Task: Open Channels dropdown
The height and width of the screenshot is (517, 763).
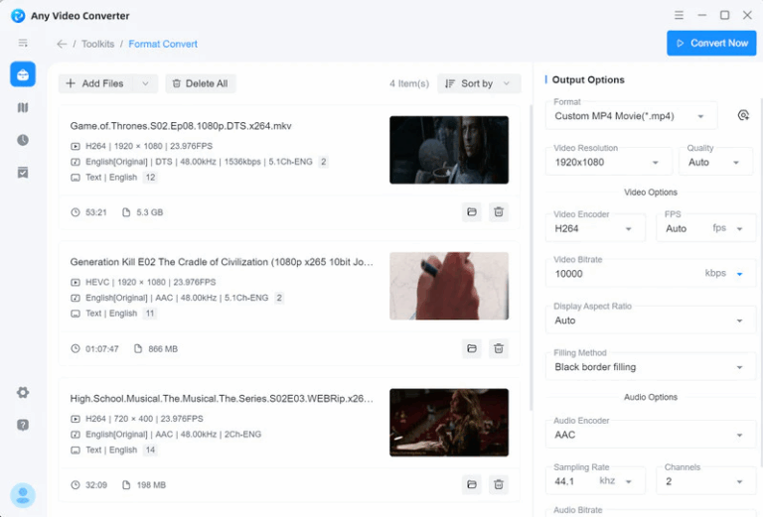Action: (706, 481)
